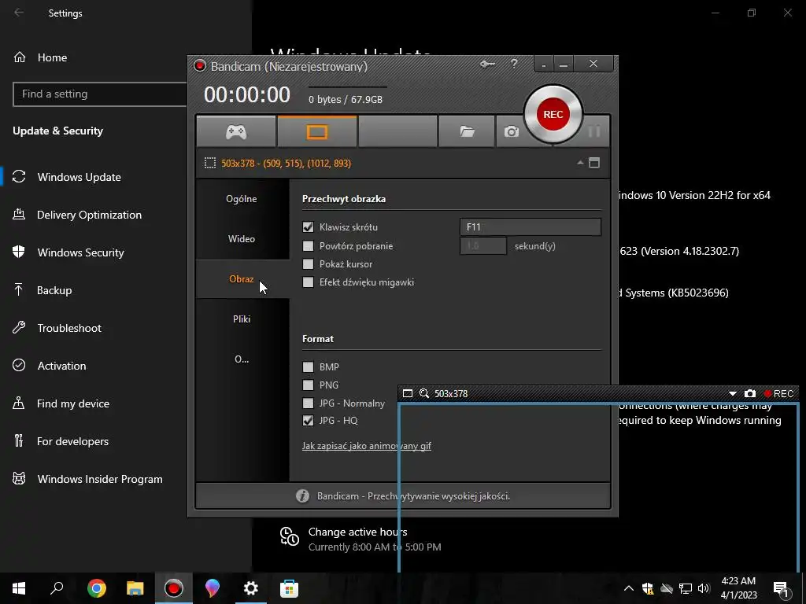
Task: Click the pause icon next to REC
Action: [594, 132]
